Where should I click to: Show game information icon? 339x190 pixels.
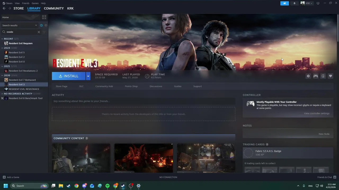point(323,76)
